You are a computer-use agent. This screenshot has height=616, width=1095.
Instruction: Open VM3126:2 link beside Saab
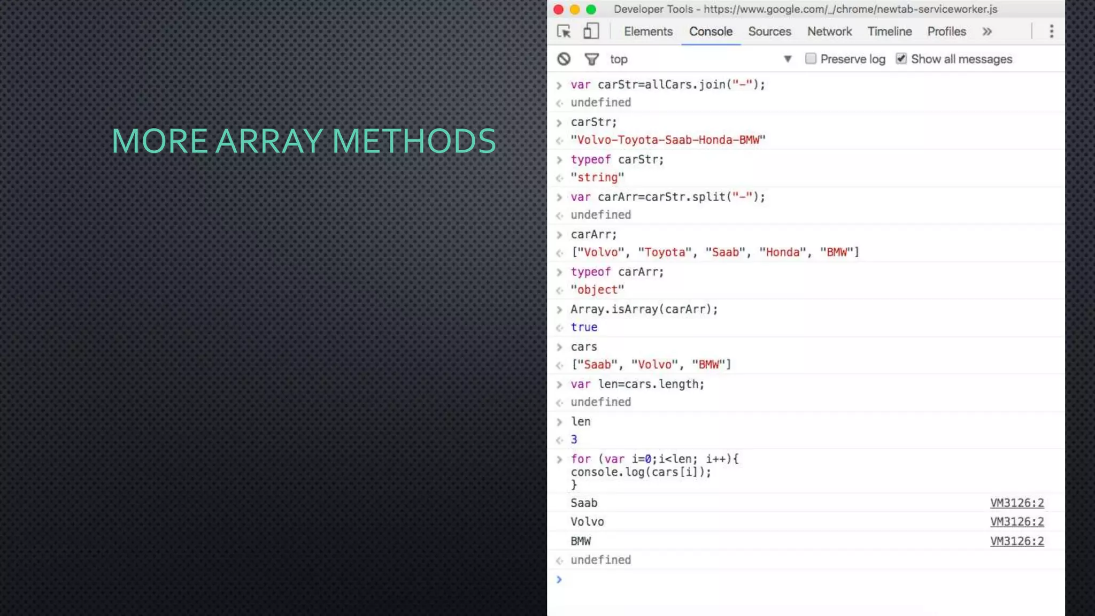(1016, 503)
